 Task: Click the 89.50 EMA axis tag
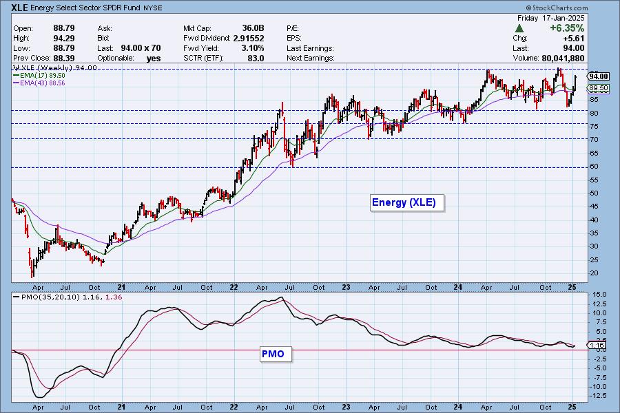[x=599, y=88]
